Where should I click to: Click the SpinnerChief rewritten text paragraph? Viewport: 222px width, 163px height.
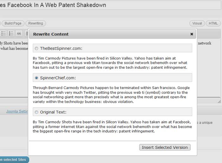pyautogui.click(x=111, y=95)
